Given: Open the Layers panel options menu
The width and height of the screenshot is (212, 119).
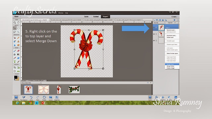Looking at the screenshot, I should click(178, 20).
